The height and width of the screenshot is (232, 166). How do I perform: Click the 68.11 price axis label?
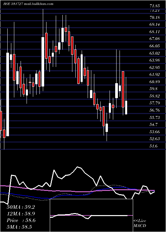(x=155, y=32)
